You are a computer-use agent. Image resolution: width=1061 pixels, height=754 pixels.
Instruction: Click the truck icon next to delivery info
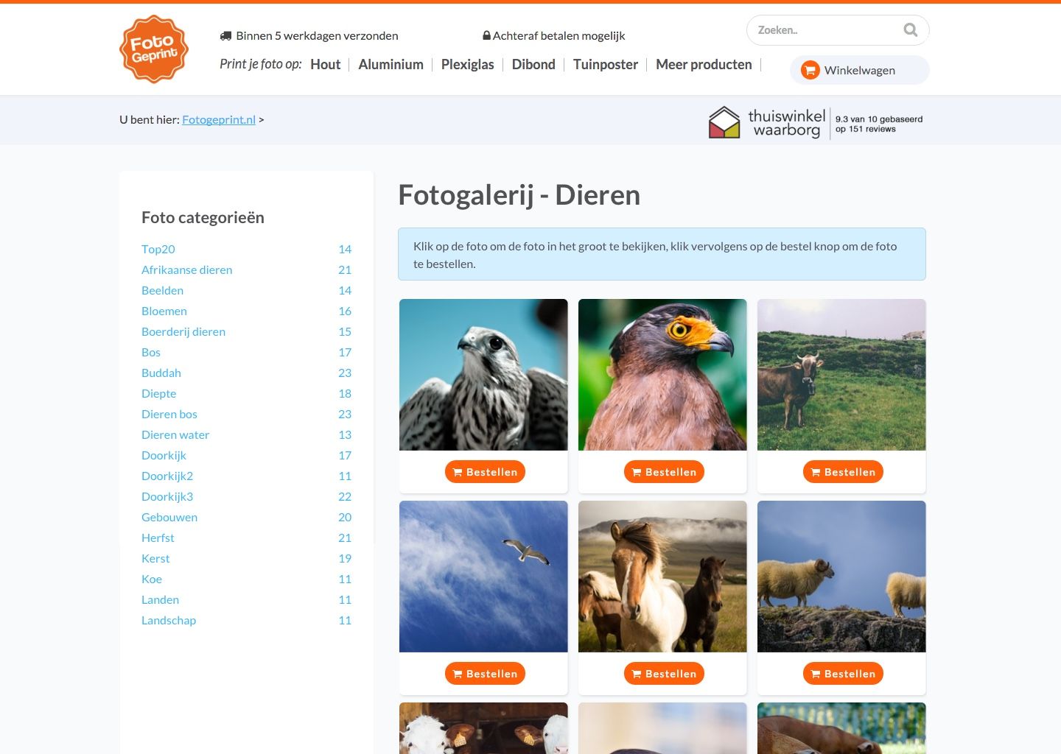pyautogui.click(x=225, y=35)
